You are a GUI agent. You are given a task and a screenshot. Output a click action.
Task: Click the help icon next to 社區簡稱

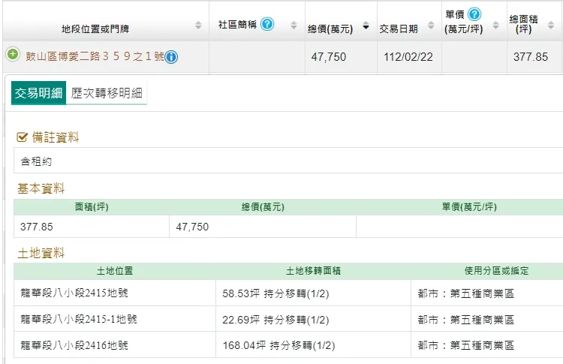[x=267, y=24]
